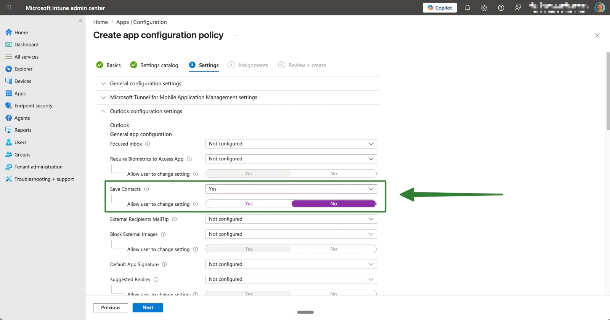
Task: Close the Create app configuration policy pane
Action: [597, 35]
